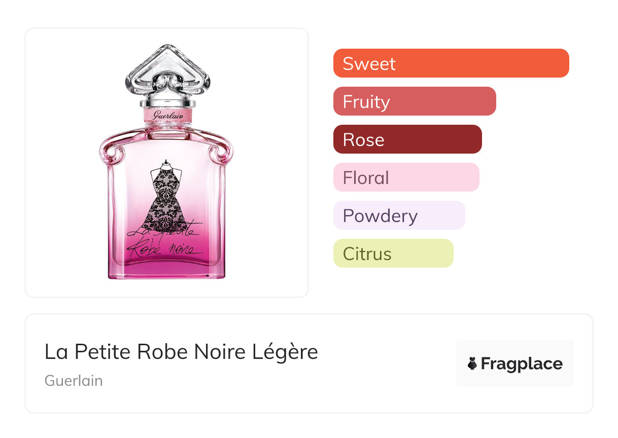Viewport: 618px width, 438px height.
Task: Click the Guerlain brand name below title
Action: tap(74, 381)
